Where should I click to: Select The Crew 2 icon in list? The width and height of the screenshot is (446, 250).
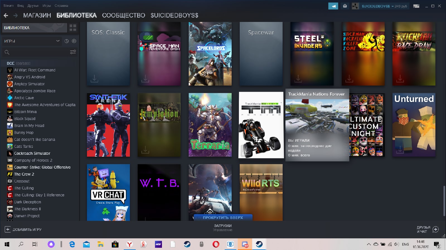click(10, 174)
